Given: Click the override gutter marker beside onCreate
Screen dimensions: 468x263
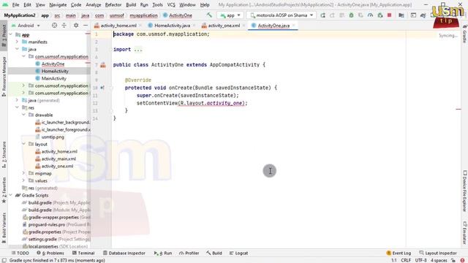Looking at the screenshot, I should [x=102, y=88].
